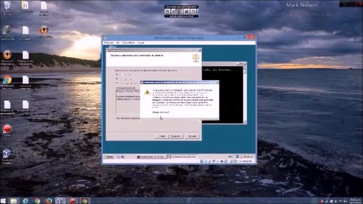Select the red Action! icon on host taskbar
The width and height of the screenshot is (363, 204).
pos(73,201)
